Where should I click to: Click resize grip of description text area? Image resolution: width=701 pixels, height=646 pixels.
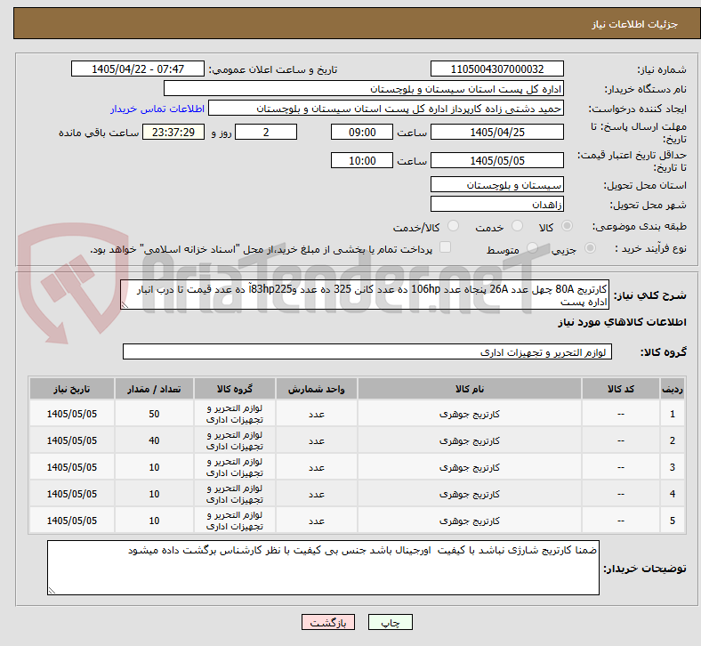click(125, 305)
